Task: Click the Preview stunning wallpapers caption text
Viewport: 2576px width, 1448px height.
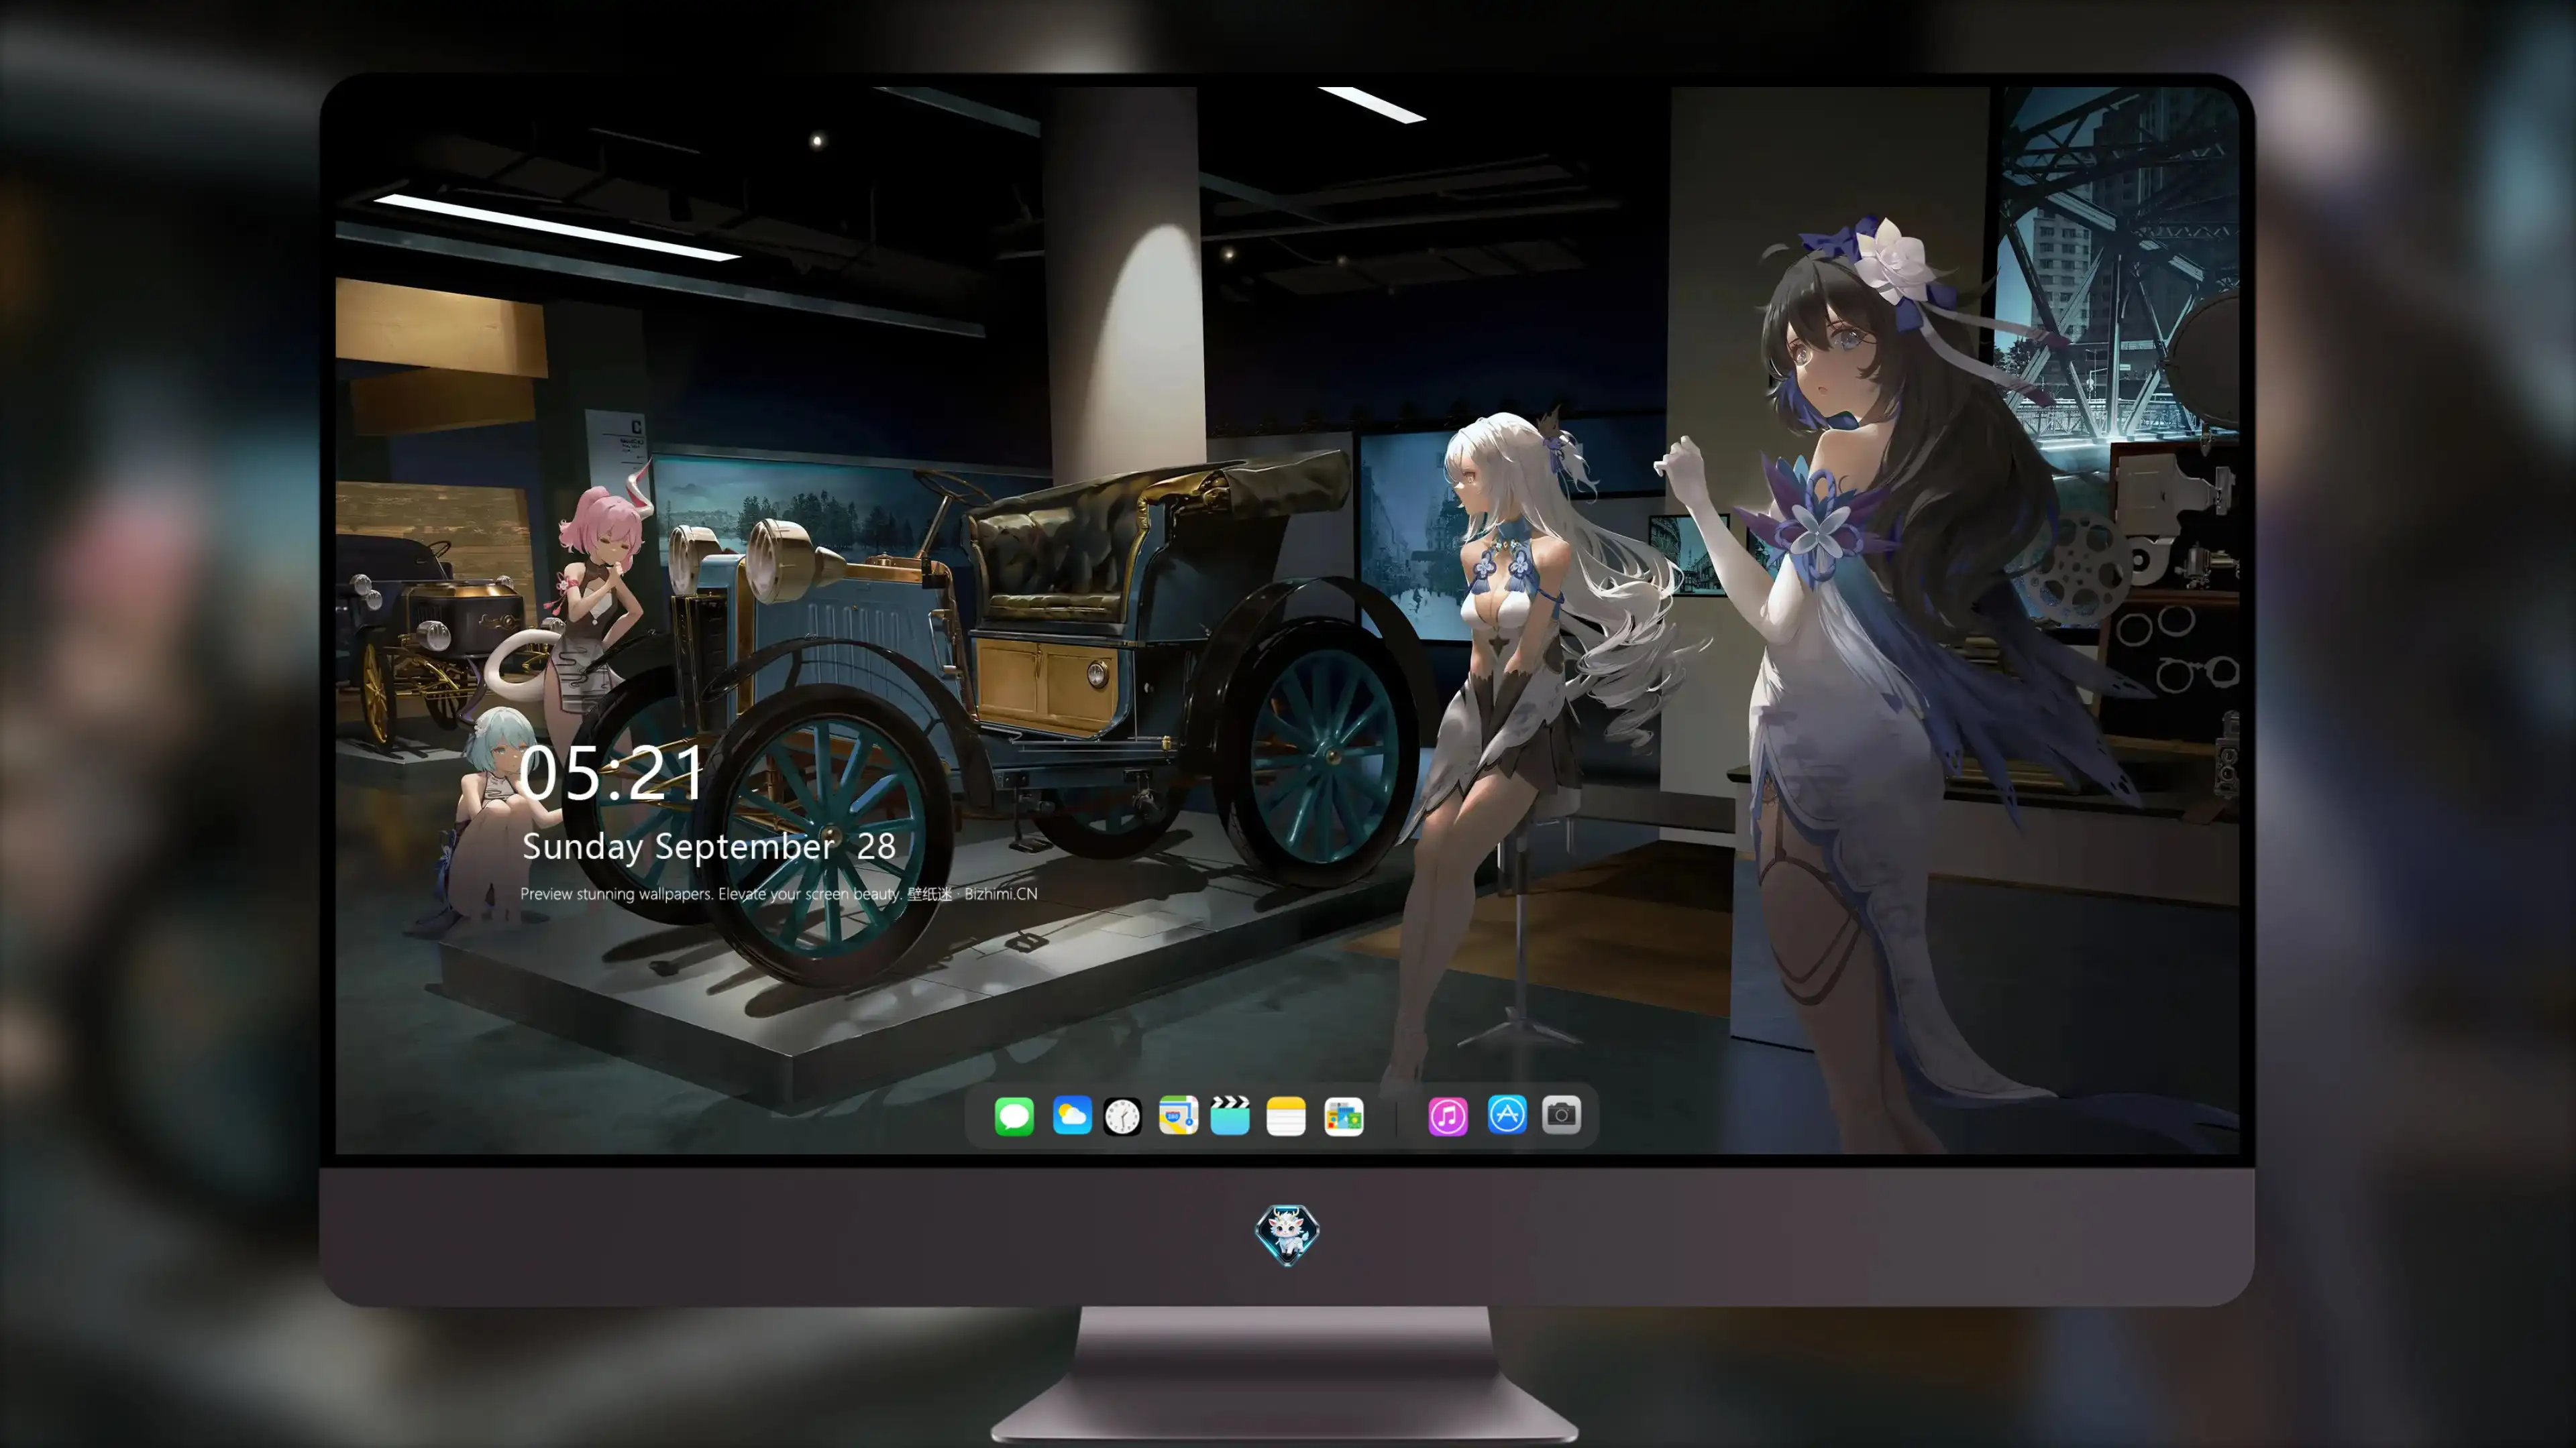Action: click(x=779, y=894)
